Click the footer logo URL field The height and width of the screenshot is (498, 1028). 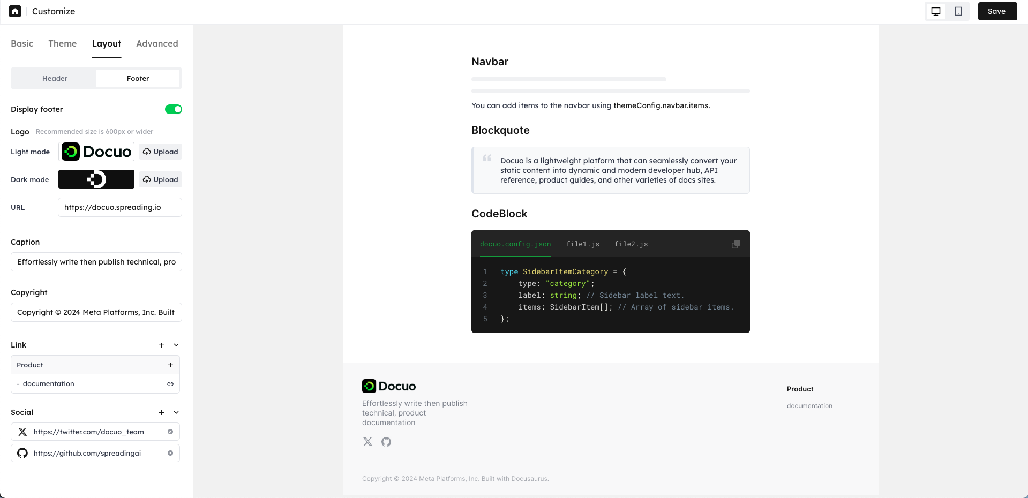(120, 207)
